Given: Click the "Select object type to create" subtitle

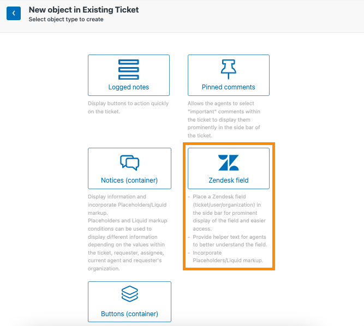Looking at the screenshot, I should 66,19.
